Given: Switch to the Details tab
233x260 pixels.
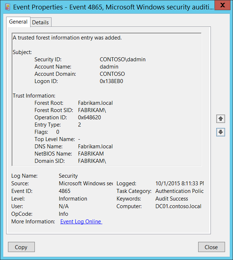Looking at the screenshot, I should pyautogui.click(x=40, y=22).
